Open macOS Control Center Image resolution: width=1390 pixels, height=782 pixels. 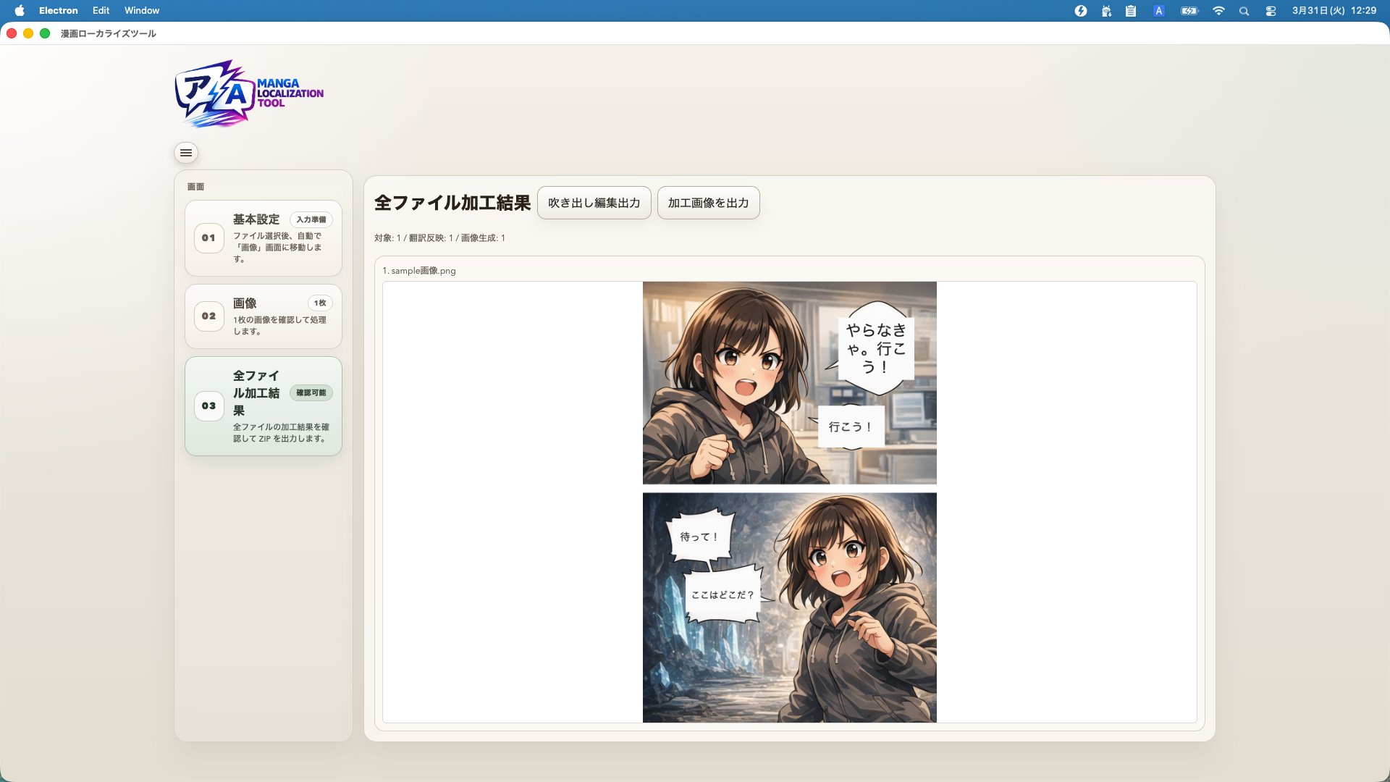click(x=1271, y=11)
